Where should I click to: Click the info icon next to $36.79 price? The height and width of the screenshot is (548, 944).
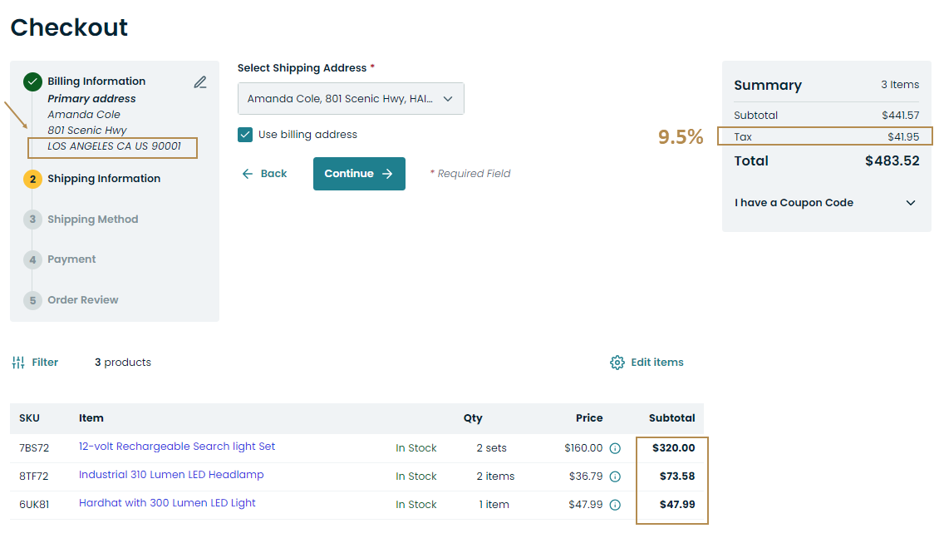coord(615,476)
